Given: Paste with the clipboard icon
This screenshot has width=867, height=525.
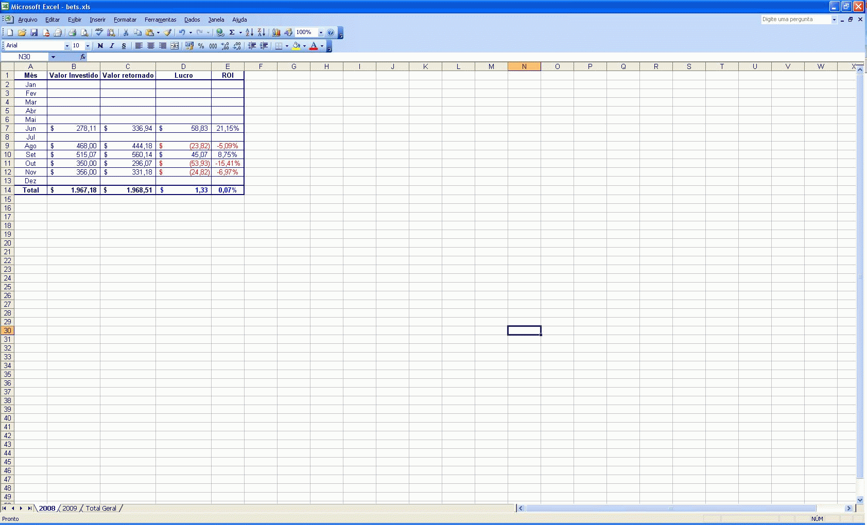Looking at the screenshot, I should (150, 32).
